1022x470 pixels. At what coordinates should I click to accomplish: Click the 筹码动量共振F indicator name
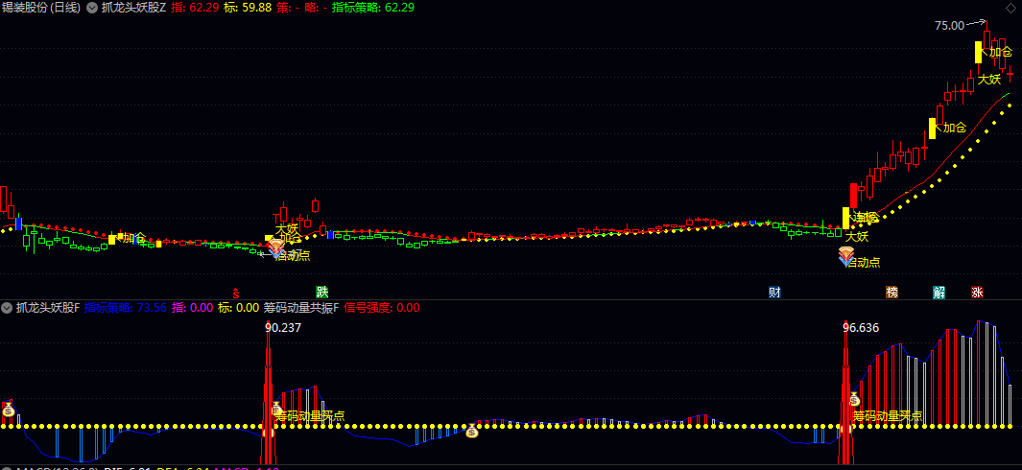pyautogui.click(x=301, y=308)
